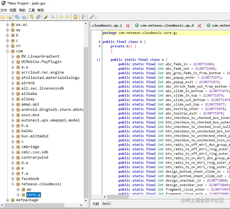
Task: Click the package icon beside baidu
Action: point(18,131)
